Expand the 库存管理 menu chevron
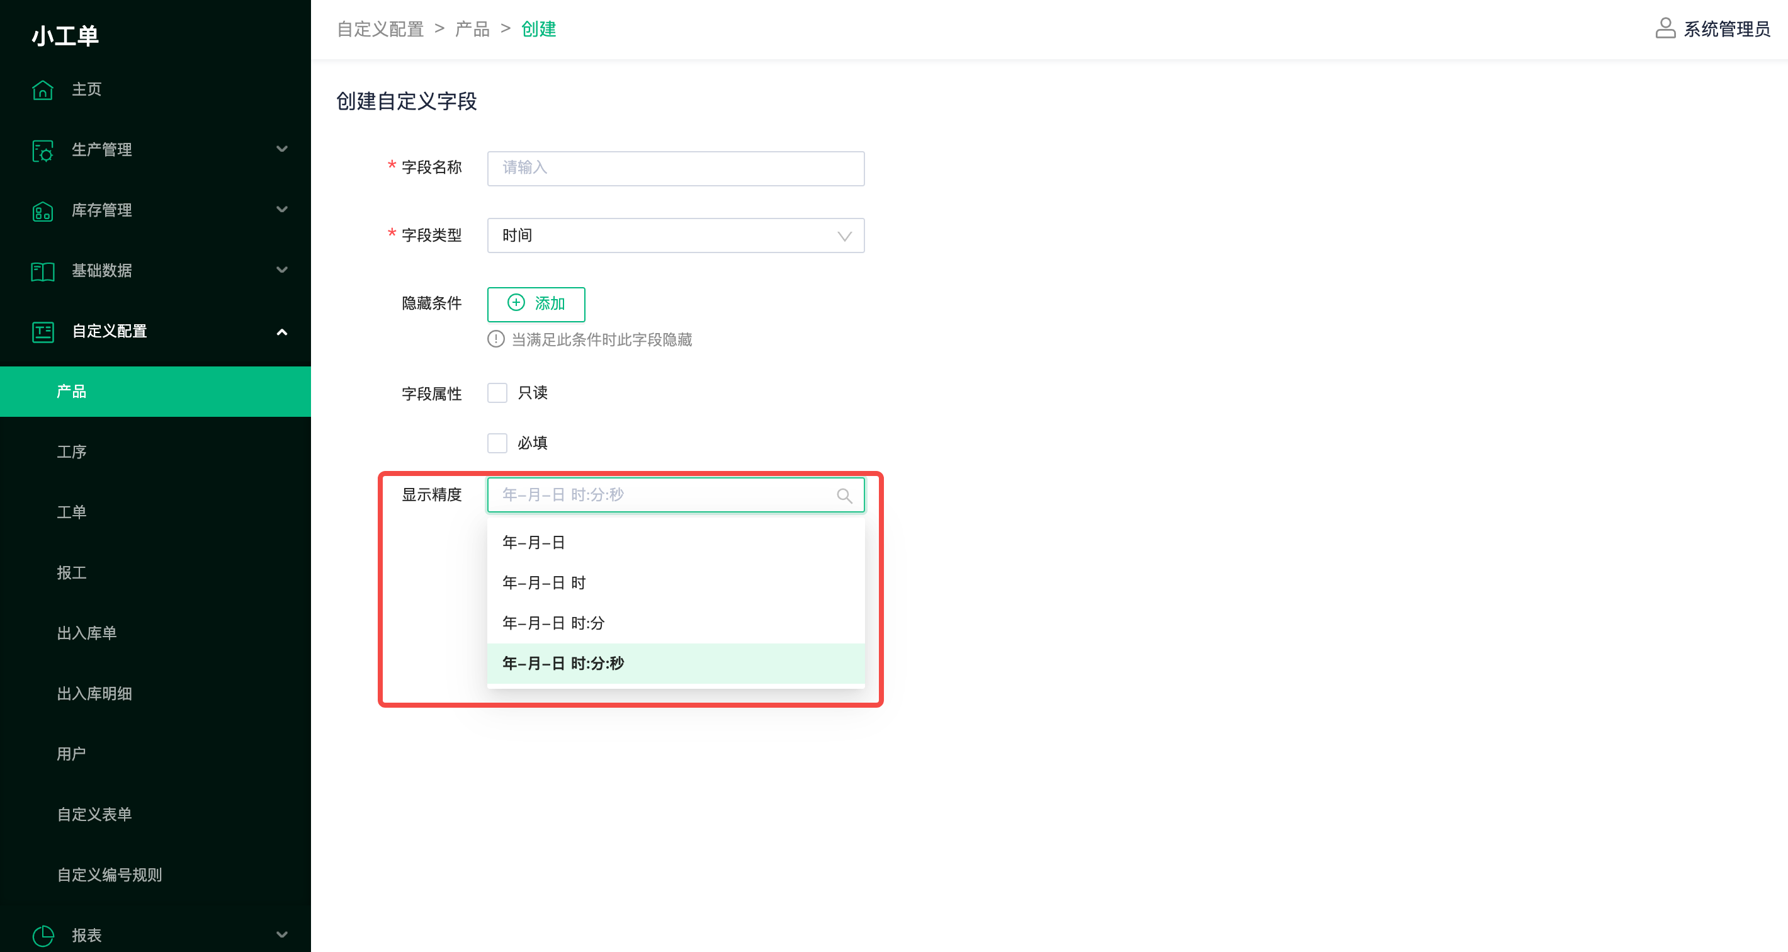Screen dimensions: 1788x952 pyautogui.click(x=282, y=210)
